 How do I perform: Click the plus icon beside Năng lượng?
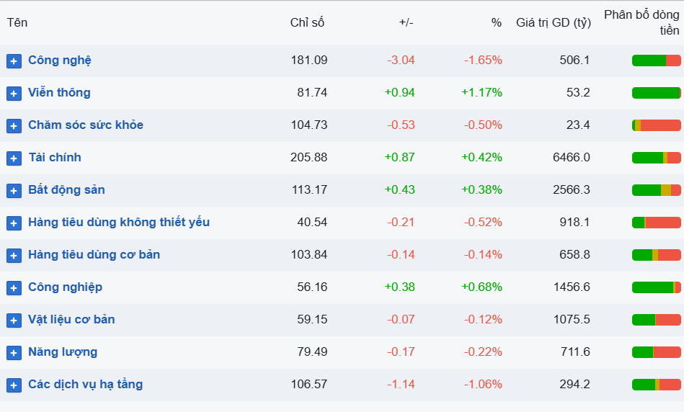coord(14,353)
